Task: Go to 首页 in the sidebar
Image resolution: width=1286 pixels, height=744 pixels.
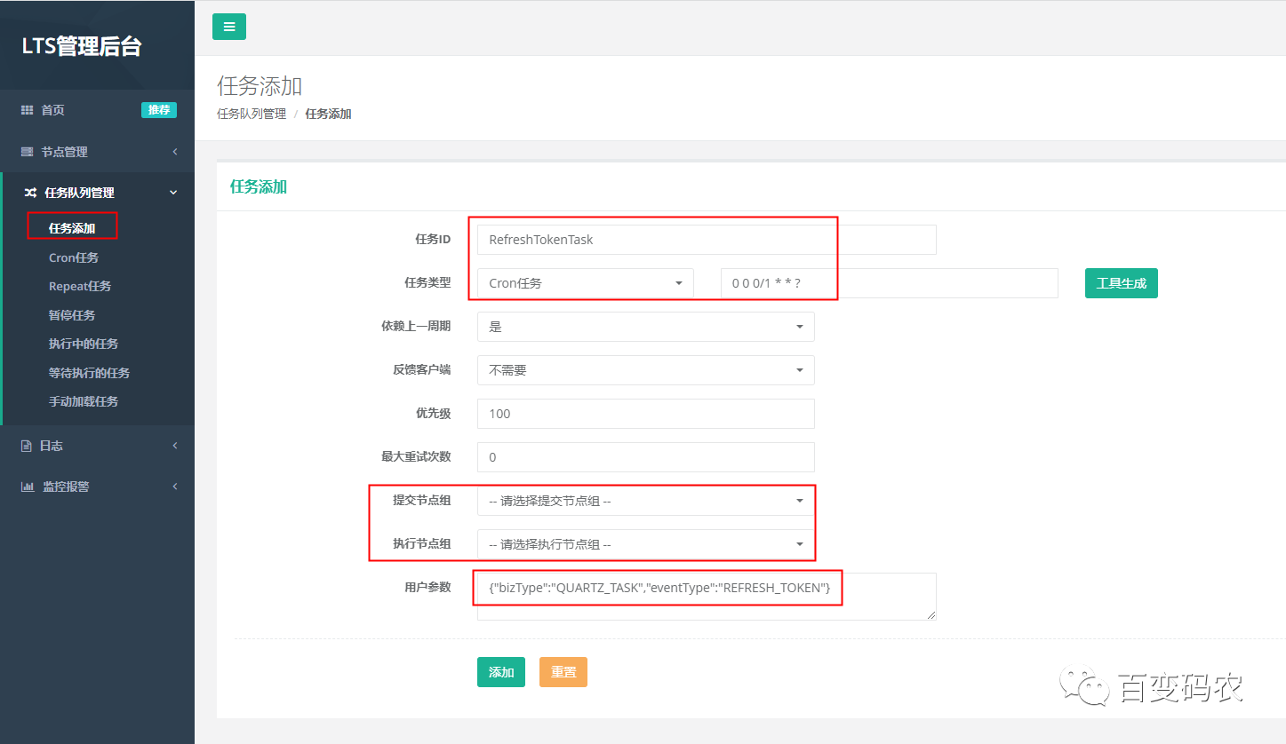Action: point(52,110)
